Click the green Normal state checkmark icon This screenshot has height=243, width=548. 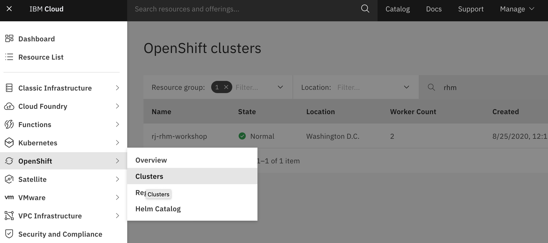[x=242, y=136]
